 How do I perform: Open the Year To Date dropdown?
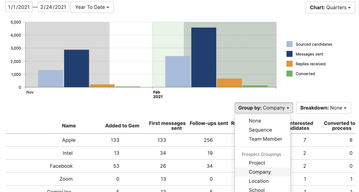click(x=92, y=7)
